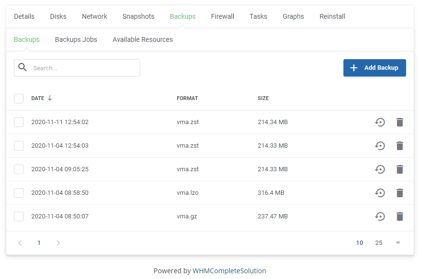Open the Available Resources sub-tab
The height and width of the screenshot is (279, 421).
(x=143, y=39)
